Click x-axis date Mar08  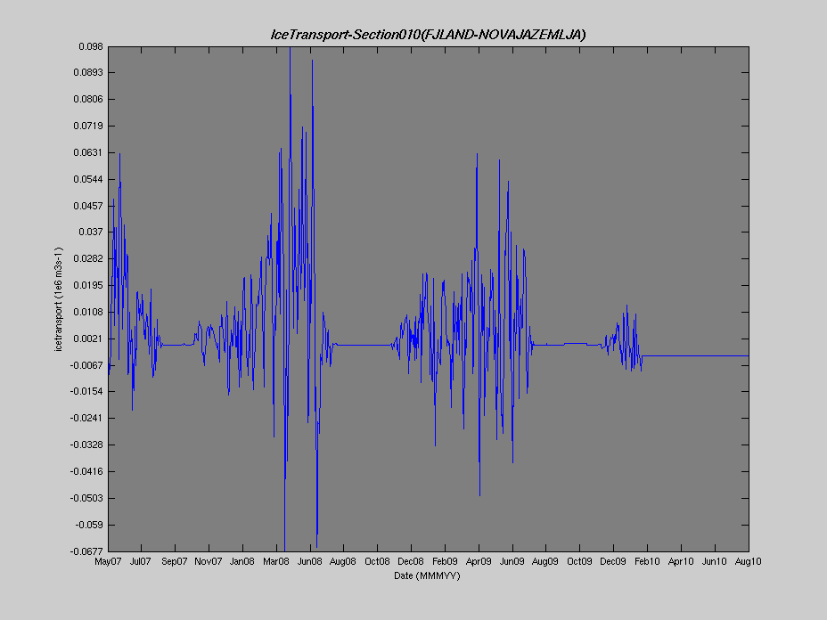[x=276, y=561]
